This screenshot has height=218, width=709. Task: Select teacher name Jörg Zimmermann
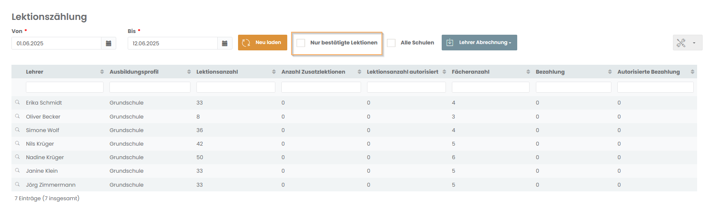[x=50, y=185]
